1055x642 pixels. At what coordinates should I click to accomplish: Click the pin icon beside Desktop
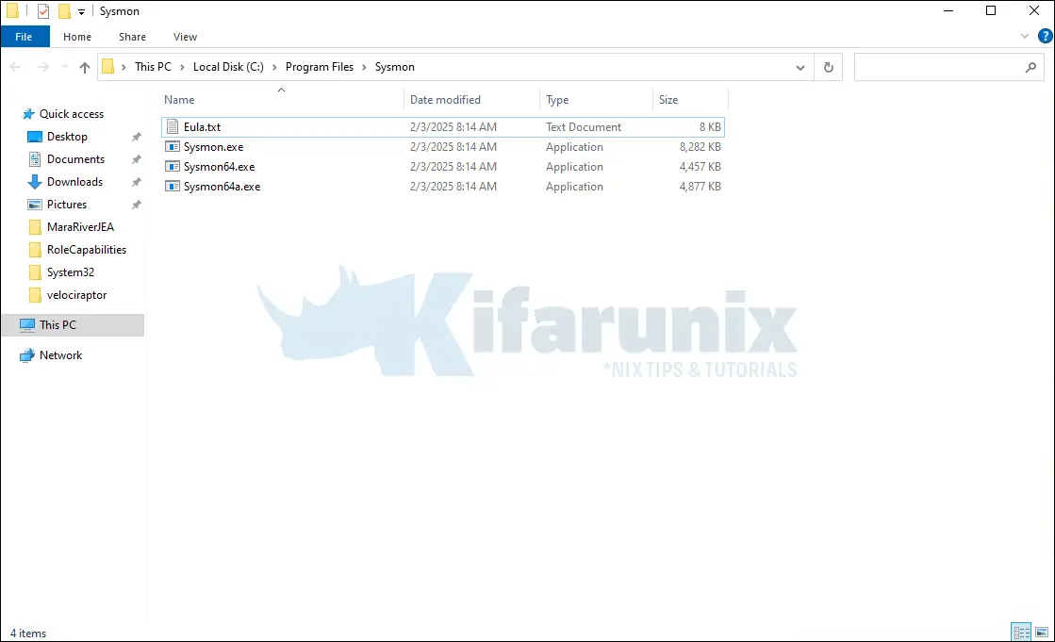[136, 137]
